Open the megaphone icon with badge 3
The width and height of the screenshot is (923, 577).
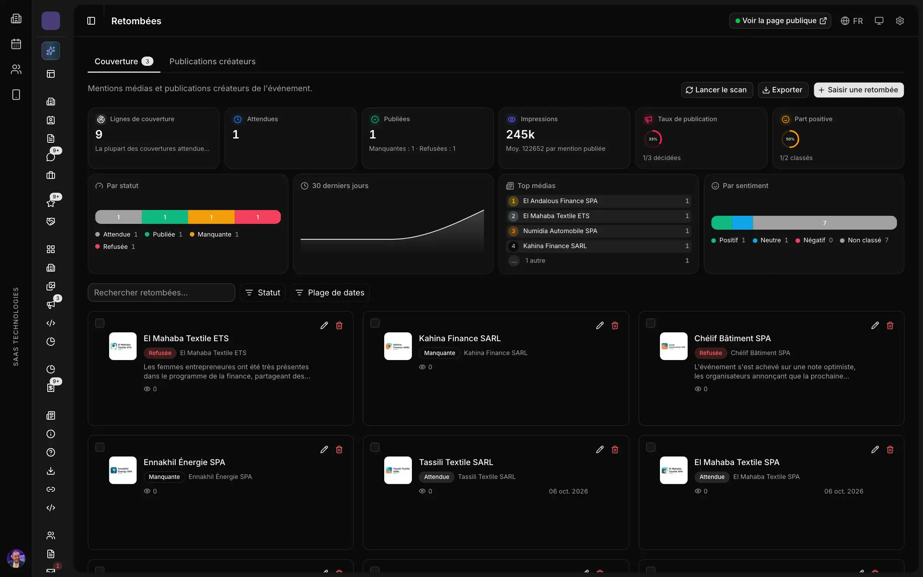point(51,305)
